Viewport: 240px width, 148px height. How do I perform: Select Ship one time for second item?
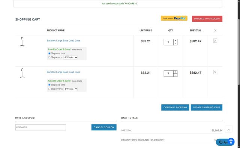(49, 85)
